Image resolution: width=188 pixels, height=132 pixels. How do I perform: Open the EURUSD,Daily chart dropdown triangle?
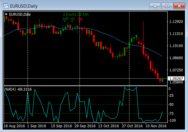tap(6, 14)
